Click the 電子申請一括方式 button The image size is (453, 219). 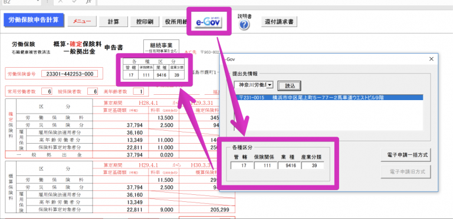coord(406,155)
